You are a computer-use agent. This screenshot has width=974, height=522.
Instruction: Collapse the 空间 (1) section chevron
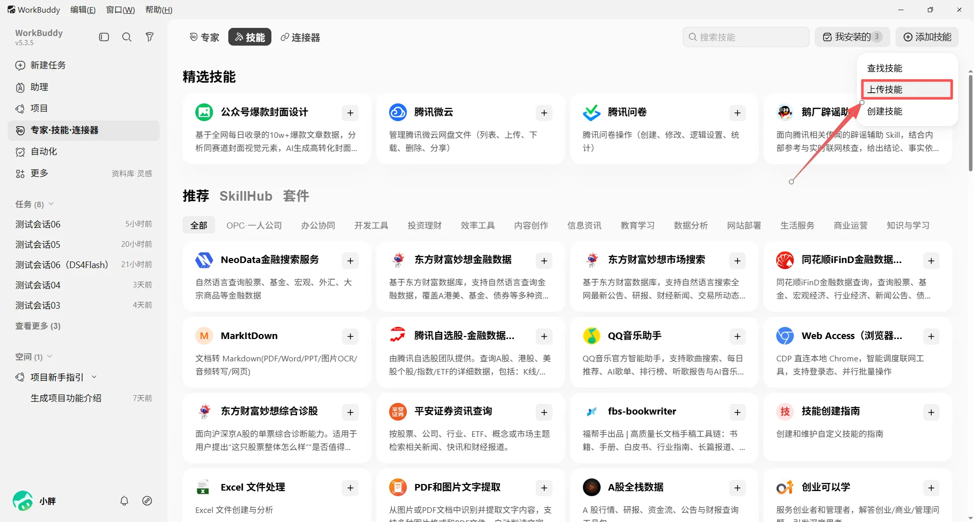50,356
